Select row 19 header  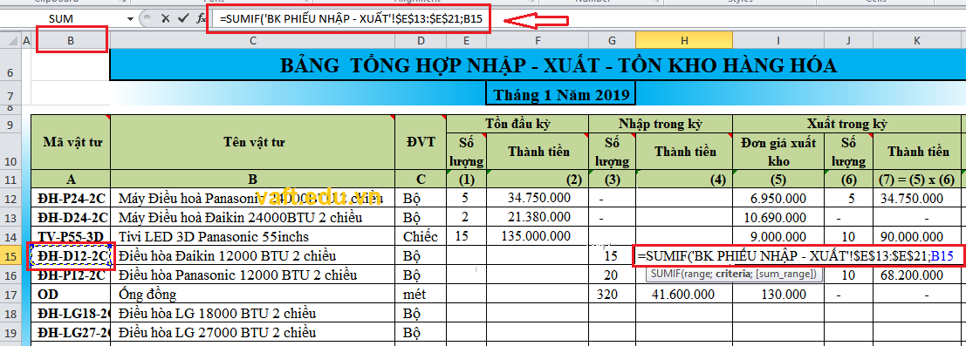[10, 332]
